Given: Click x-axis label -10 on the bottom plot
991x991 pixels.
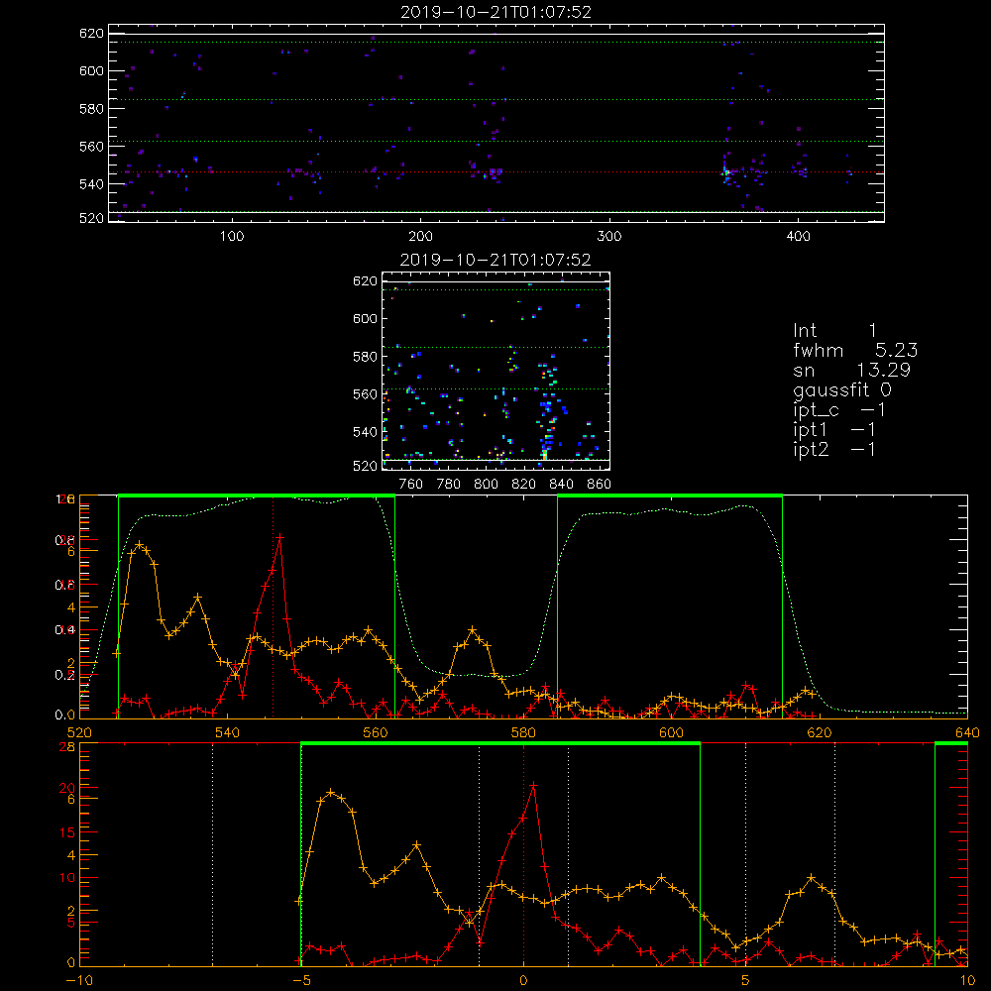Looking at the screenshot, I should click(79, 980).
